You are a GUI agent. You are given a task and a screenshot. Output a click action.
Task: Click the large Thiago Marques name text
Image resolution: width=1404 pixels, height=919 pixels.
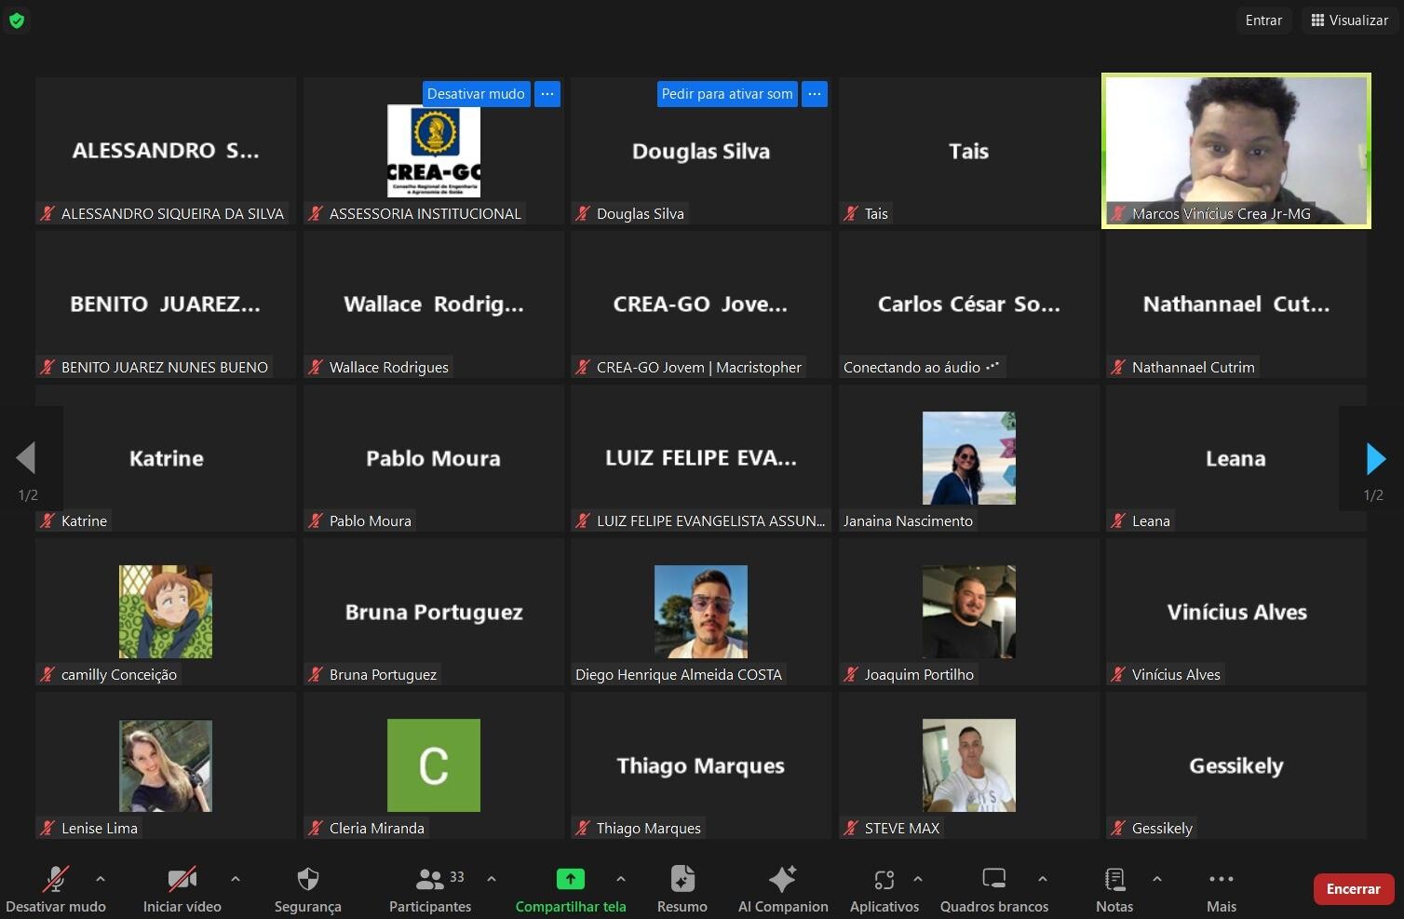tap(701, 766)
